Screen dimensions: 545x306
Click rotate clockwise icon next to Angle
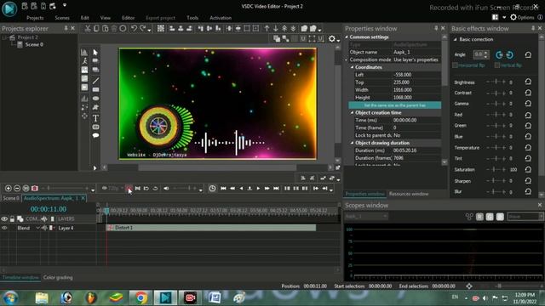pos(509,54)
